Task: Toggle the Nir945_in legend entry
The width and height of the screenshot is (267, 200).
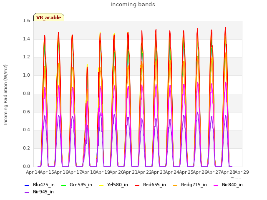Action: coord(39,192)
